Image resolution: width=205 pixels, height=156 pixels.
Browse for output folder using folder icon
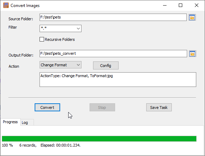coord(192,54)
